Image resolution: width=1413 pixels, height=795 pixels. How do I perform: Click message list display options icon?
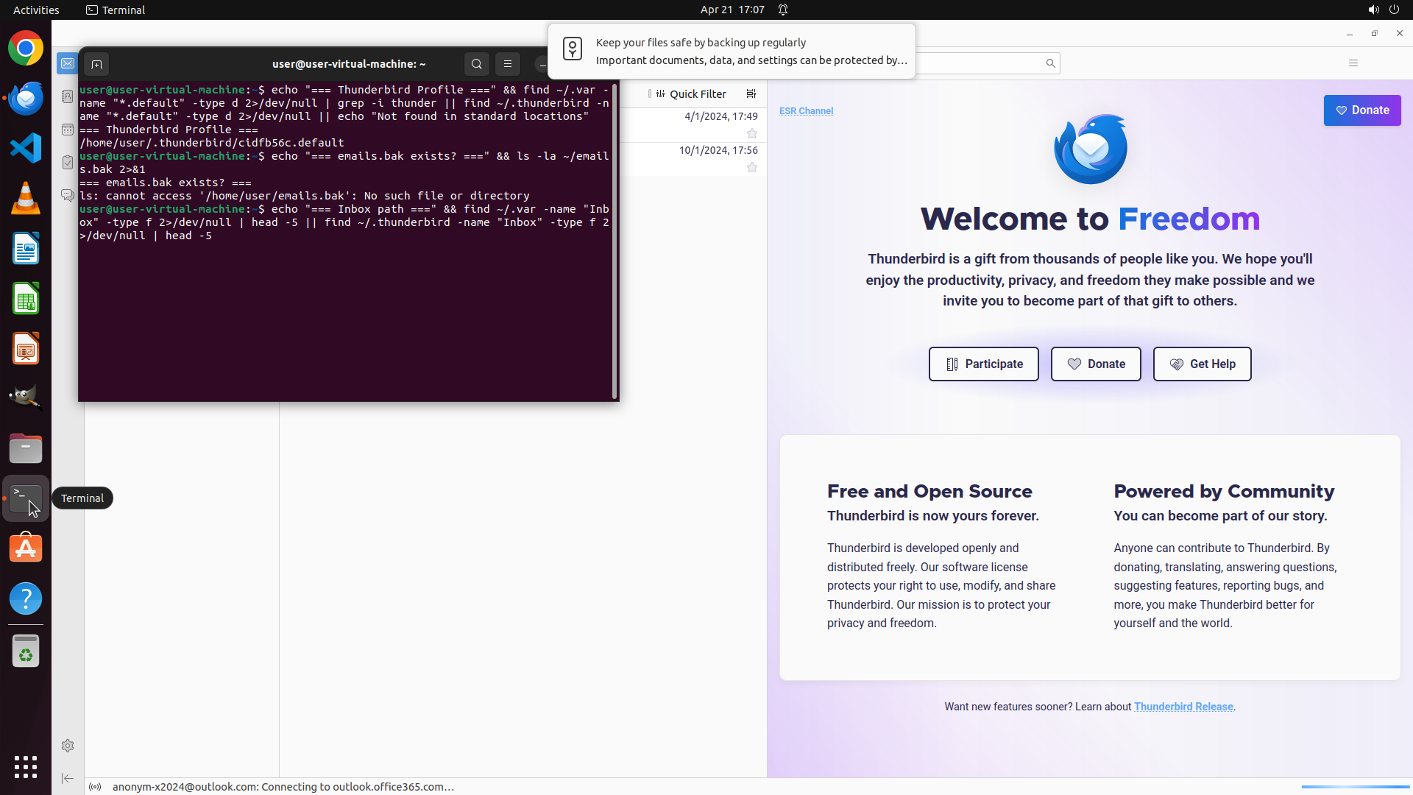[751, 93]
